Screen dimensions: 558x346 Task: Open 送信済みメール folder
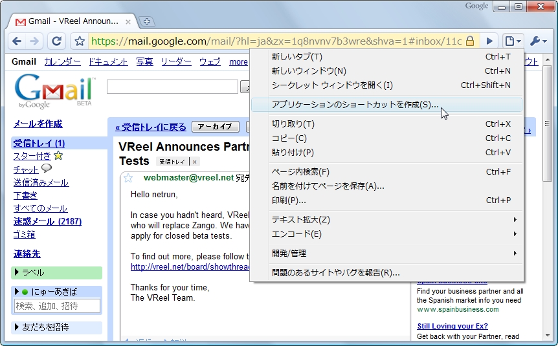(x=41, y=182)
